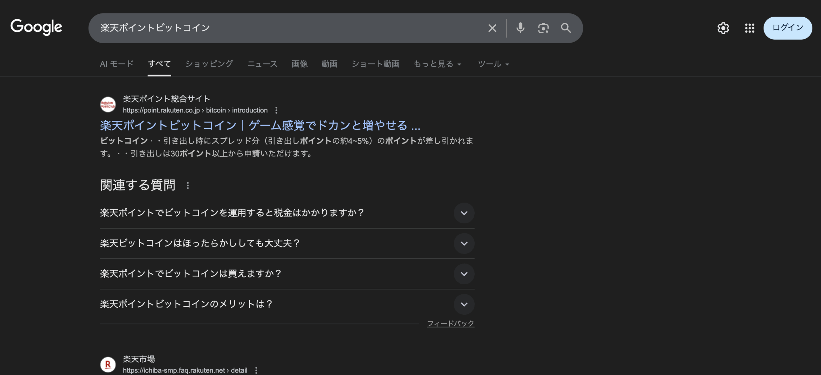Open the three-dot menu on the first result
The height and width of the screenshot is (375, 821).
[276, 110]
